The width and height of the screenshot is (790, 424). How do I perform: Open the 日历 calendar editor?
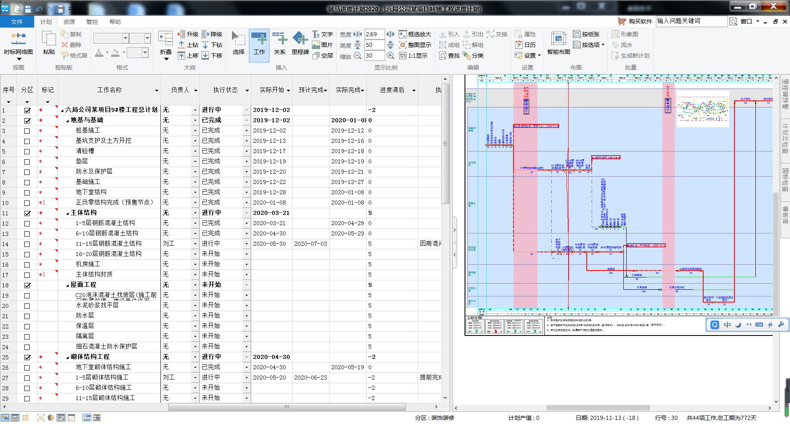(x=526, y=45)
